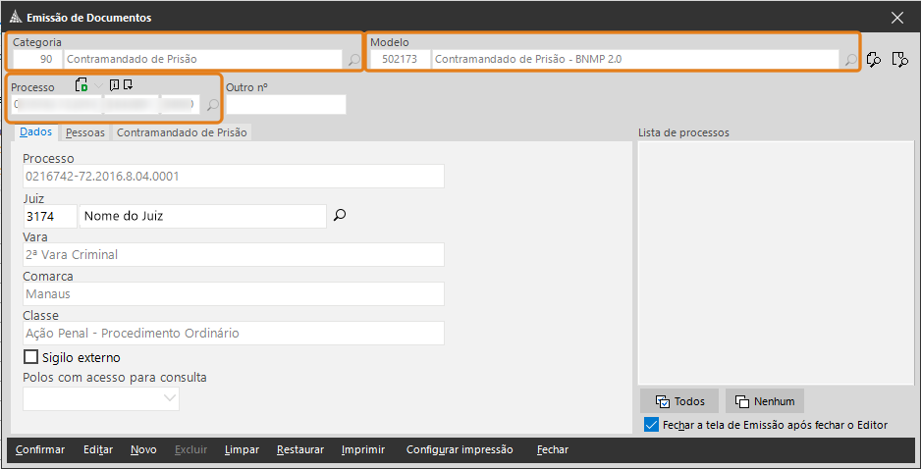Click Confirmar in the bottom bar
This screenshot has width=921, height=469.
40,449
